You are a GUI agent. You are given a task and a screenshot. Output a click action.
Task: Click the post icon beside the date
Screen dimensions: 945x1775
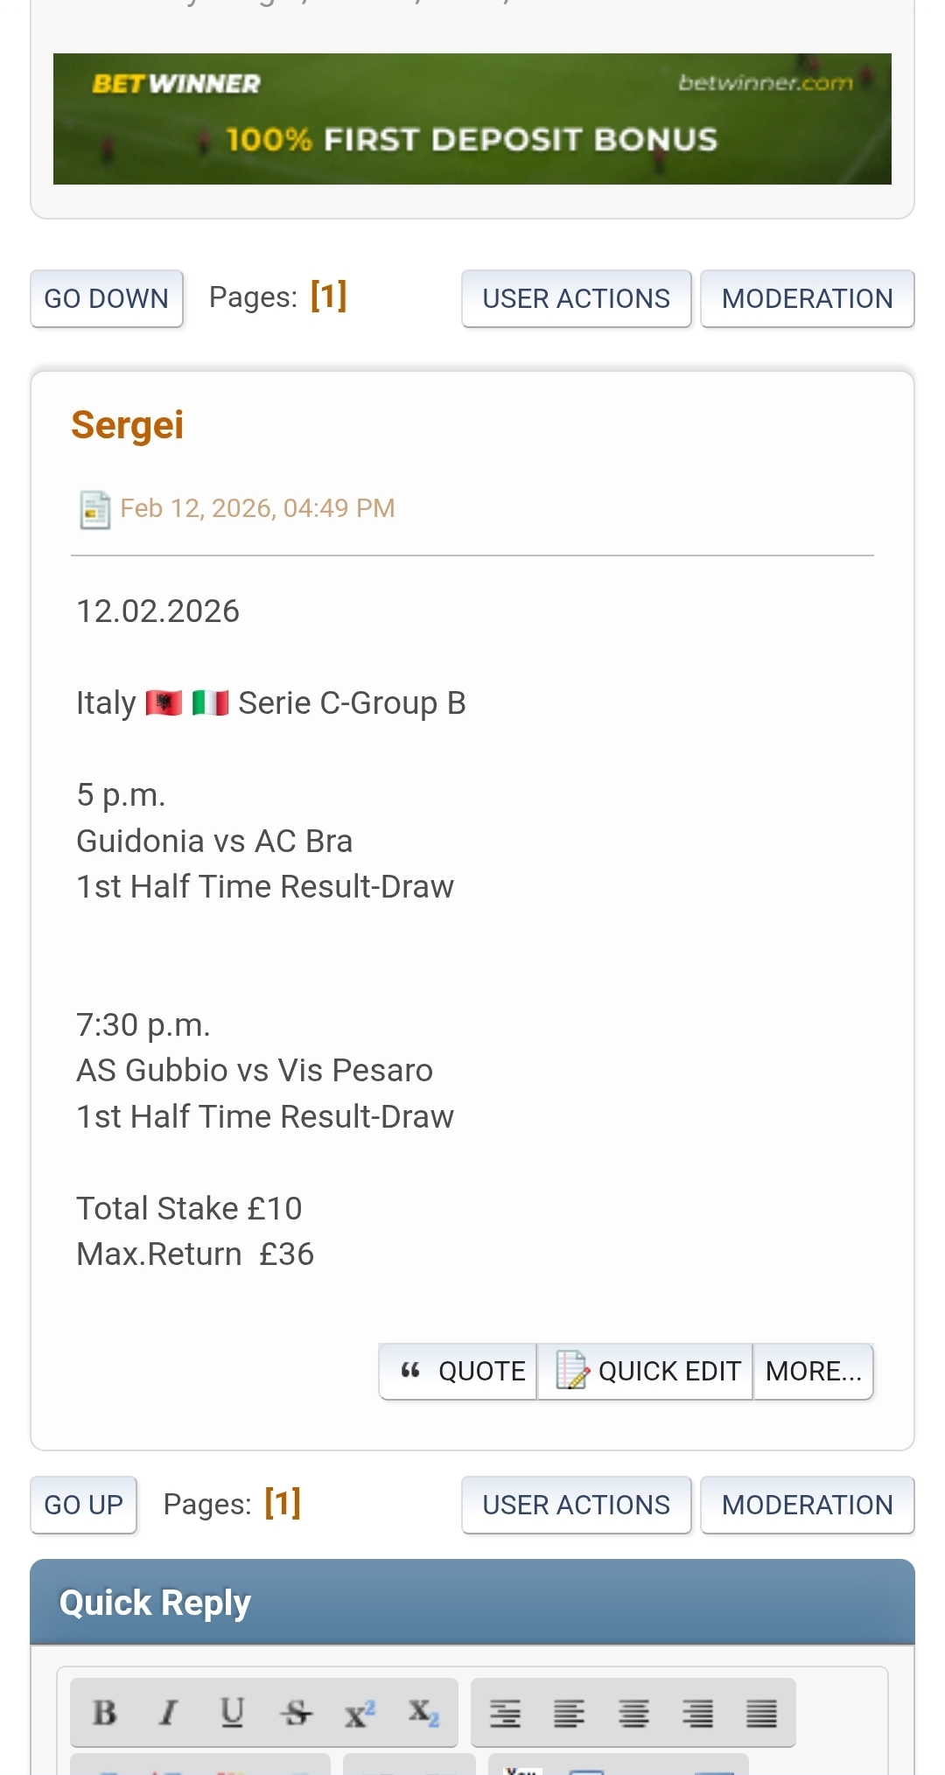tap(94, 509)
